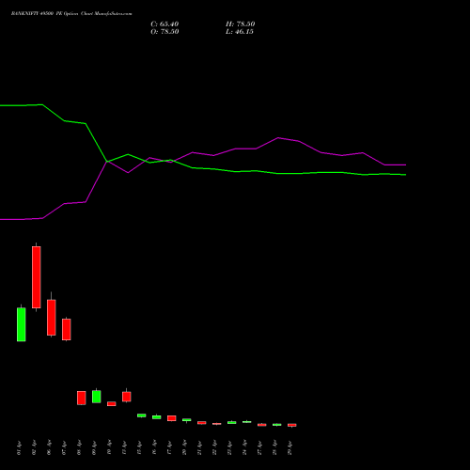
Task: Click the 07 Apr date label
Action: [x=64, y=447]
